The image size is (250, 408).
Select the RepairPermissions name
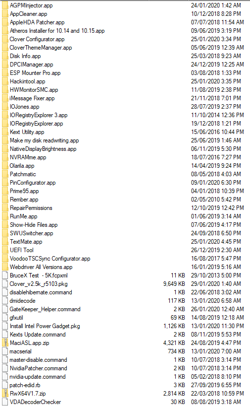coord(31,208)
